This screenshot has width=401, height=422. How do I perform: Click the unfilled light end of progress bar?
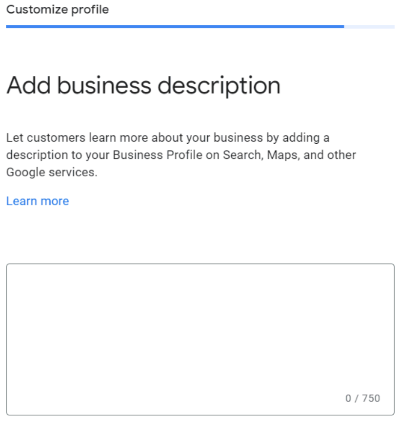pyautogui.click(x=369, y=27)
